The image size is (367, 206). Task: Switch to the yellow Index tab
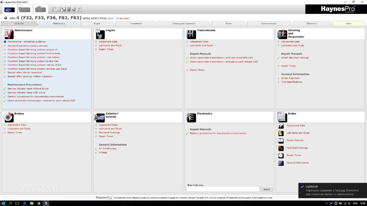(349, 23)
